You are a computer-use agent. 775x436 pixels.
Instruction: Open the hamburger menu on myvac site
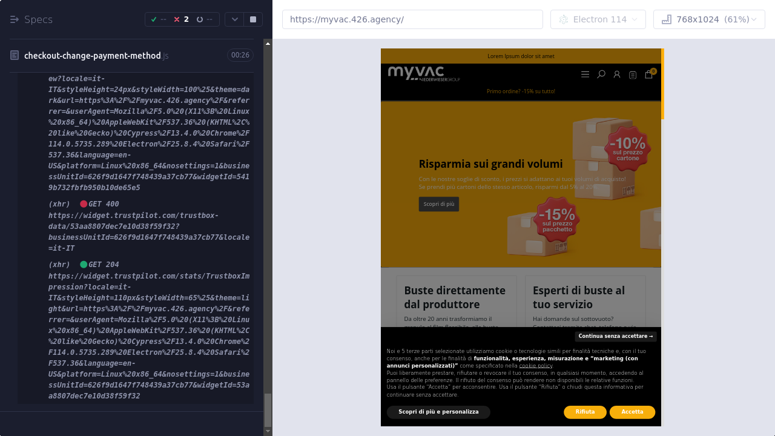pyautogui.click(x=585, y=74)
